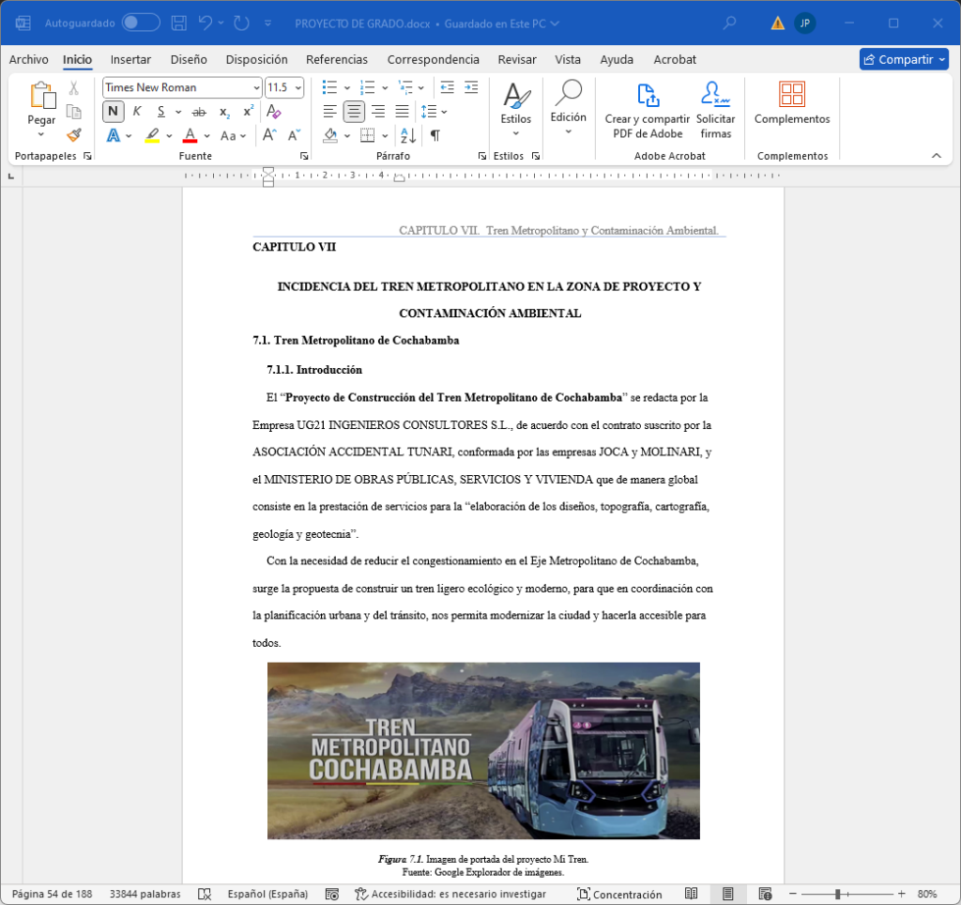The width and height of the screenshot is (961, 905).
Task: Justify the paragraph text alignment
Action: (403, 112)
